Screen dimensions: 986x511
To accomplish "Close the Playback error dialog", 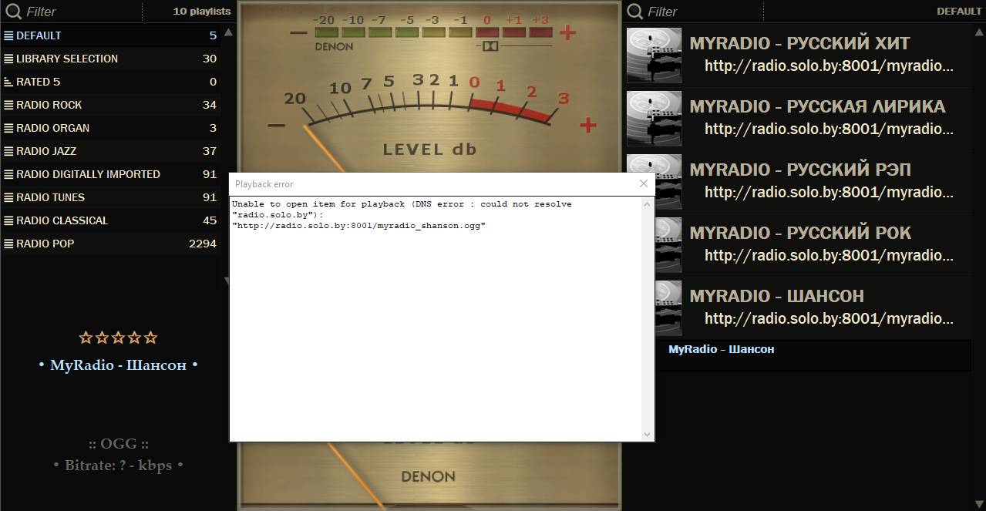I will [644, 183].
